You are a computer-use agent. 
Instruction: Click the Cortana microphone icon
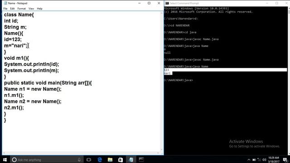pos(79,160)
